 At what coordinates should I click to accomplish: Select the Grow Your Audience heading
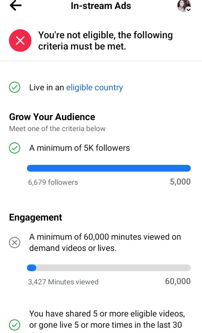[x=52, y=117]
